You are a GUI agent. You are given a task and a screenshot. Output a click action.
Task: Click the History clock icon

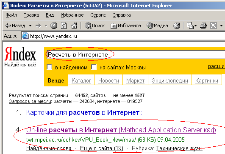pos(177,26)
